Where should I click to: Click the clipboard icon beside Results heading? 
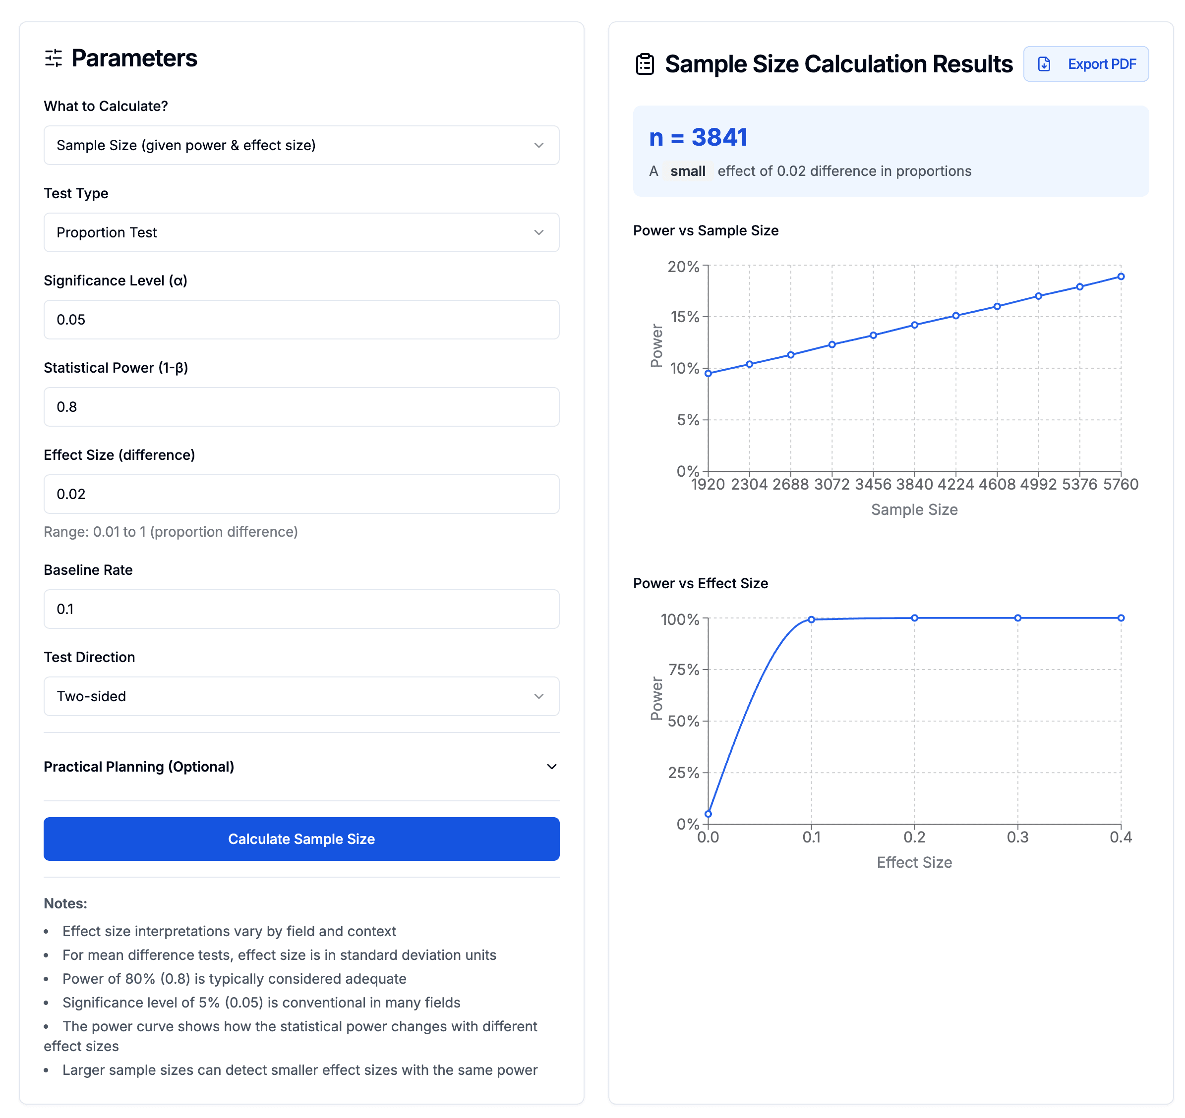(645, 64)
